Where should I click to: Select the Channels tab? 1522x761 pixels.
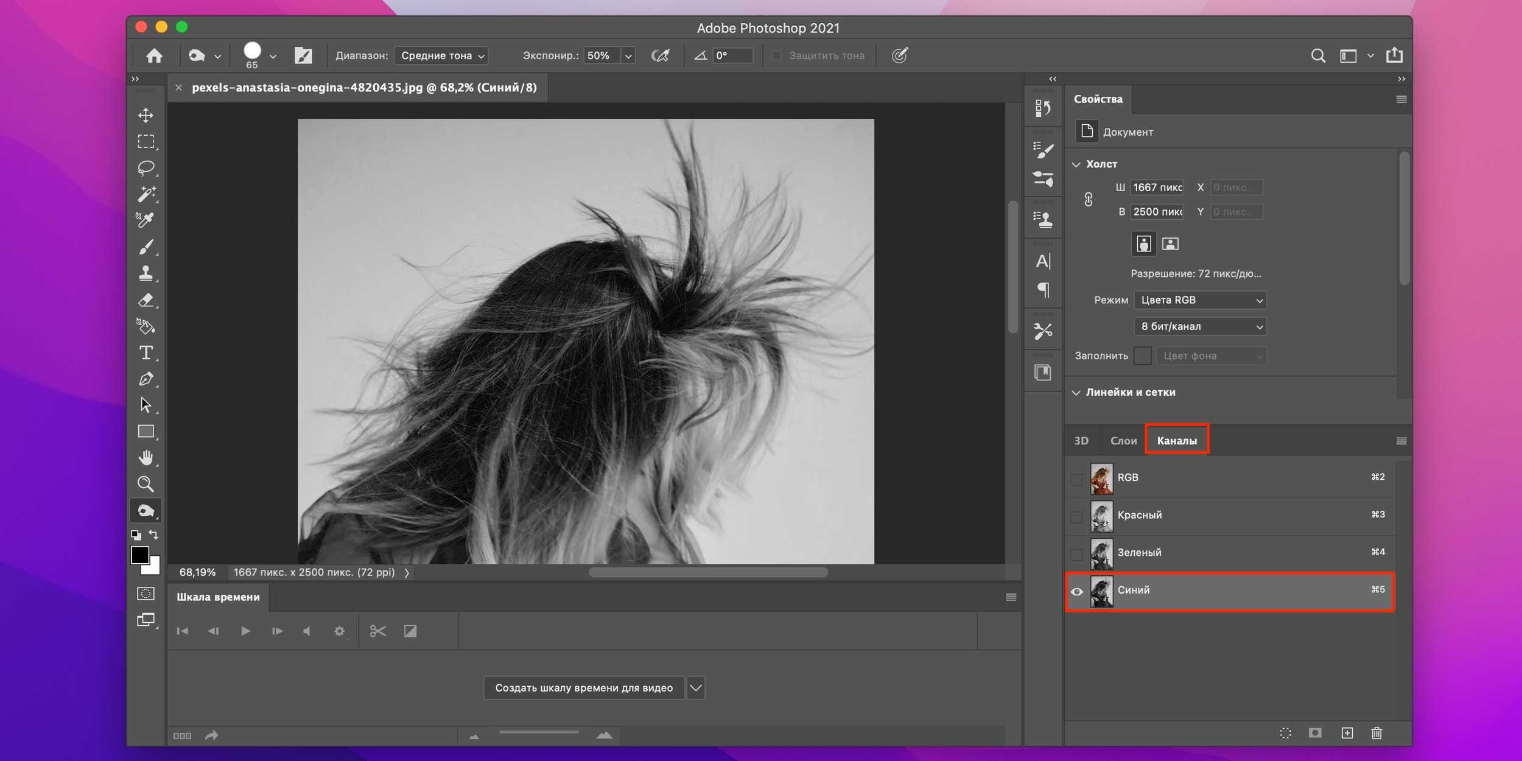(x=1177, y=440)
